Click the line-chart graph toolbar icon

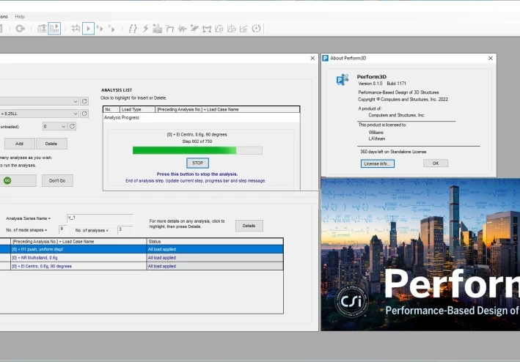243,29
